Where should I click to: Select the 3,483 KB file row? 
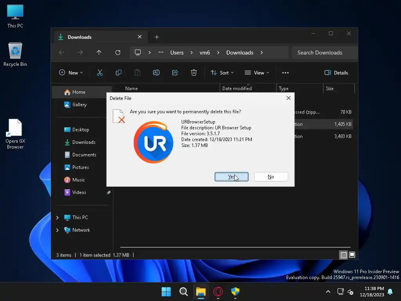[x=324, y=136]
